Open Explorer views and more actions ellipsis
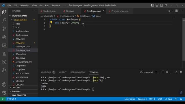 pos(34,11)
